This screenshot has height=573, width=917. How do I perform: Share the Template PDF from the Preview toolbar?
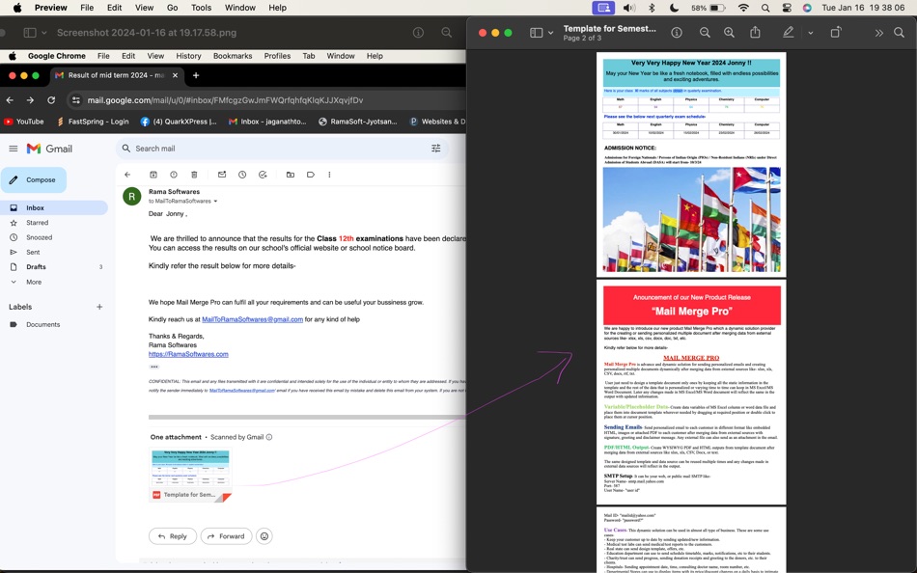pyautogui.click(x=755, y=32)
